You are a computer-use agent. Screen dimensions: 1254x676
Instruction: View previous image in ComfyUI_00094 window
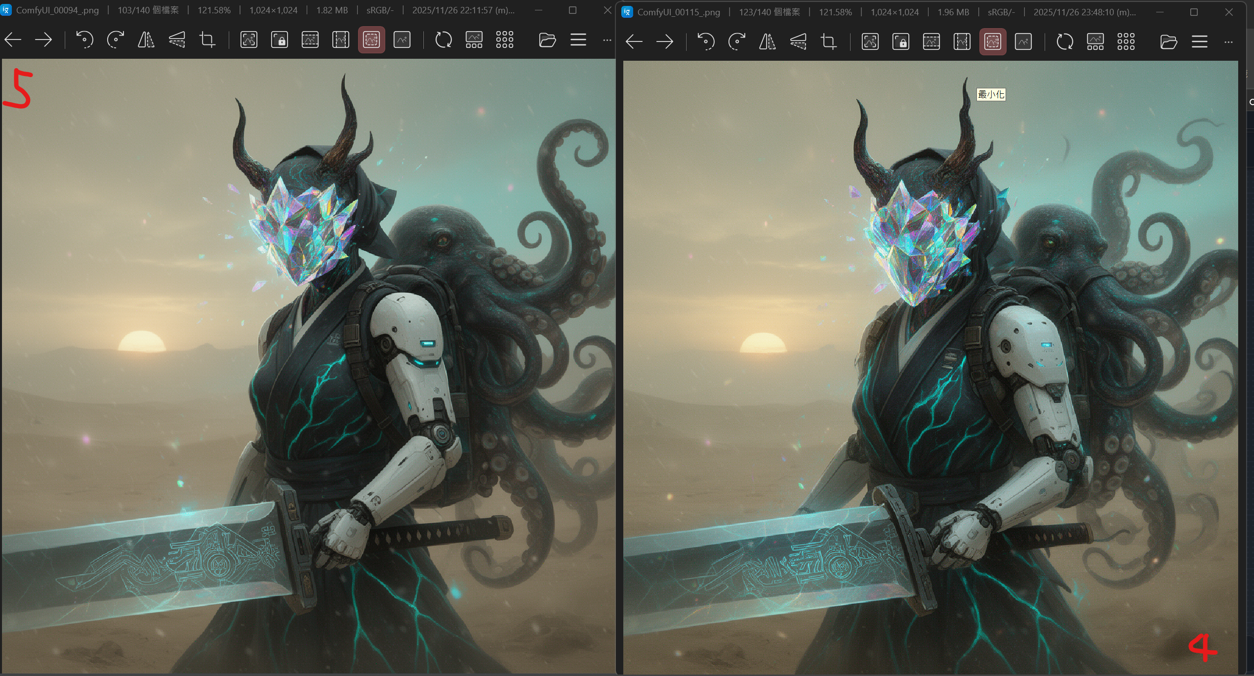(13, 40)
